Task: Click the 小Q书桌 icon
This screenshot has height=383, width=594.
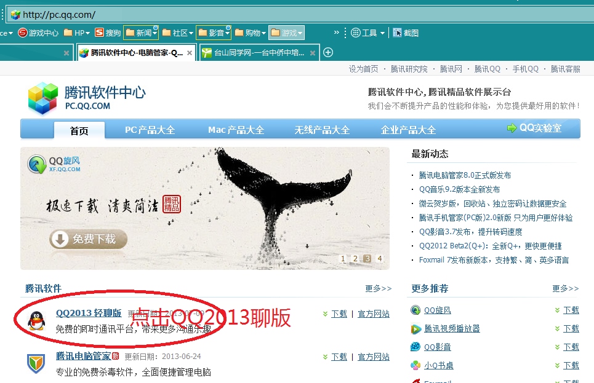Action: click(415, 365)
